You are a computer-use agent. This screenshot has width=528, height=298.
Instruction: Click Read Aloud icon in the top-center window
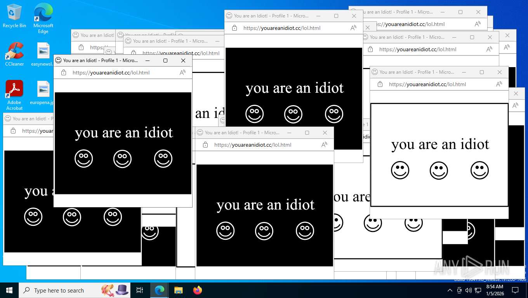[353, 28]
